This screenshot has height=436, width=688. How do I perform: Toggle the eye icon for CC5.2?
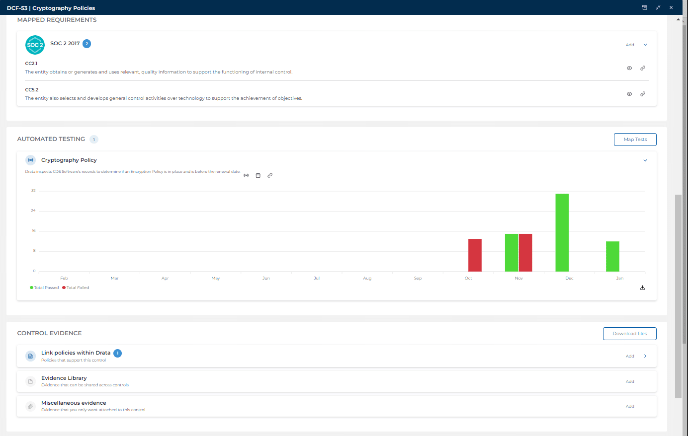click(x=629, y=94)
